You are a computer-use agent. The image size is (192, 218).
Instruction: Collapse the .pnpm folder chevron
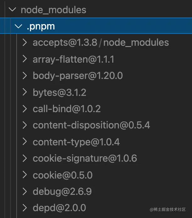[19, 26]
